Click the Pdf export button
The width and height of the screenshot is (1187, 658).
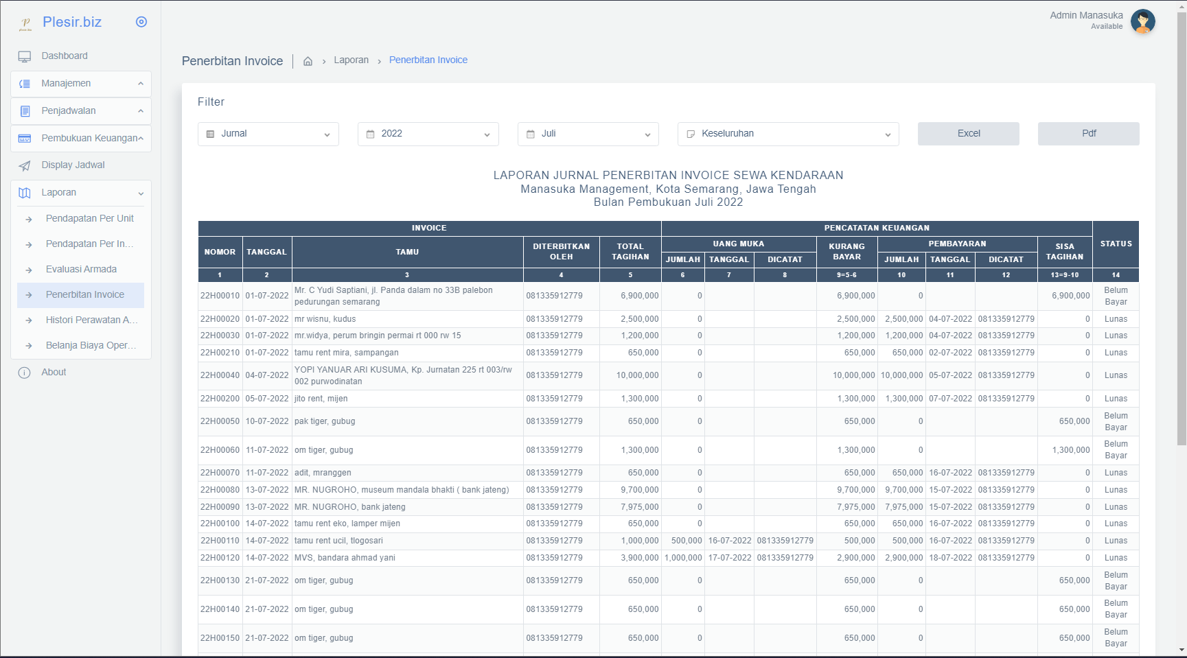coord(1088,134)
